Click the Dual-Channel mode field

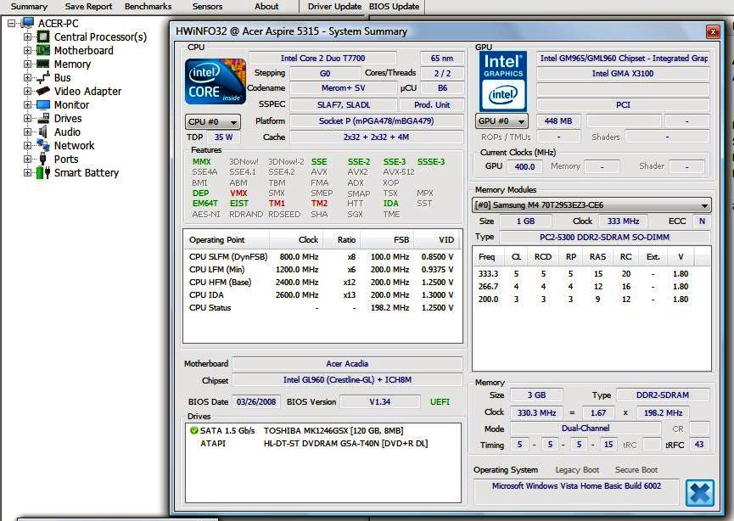click(586, 429)
